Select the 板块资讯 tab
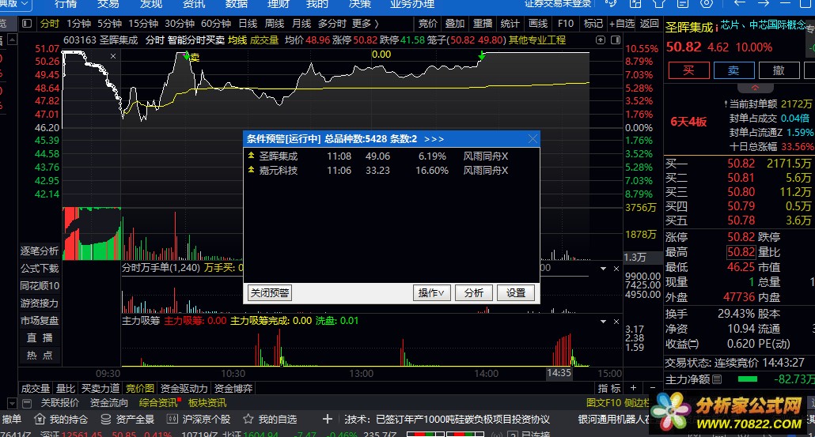The width and height of the screenshot is (815, 437). (207, 403)
